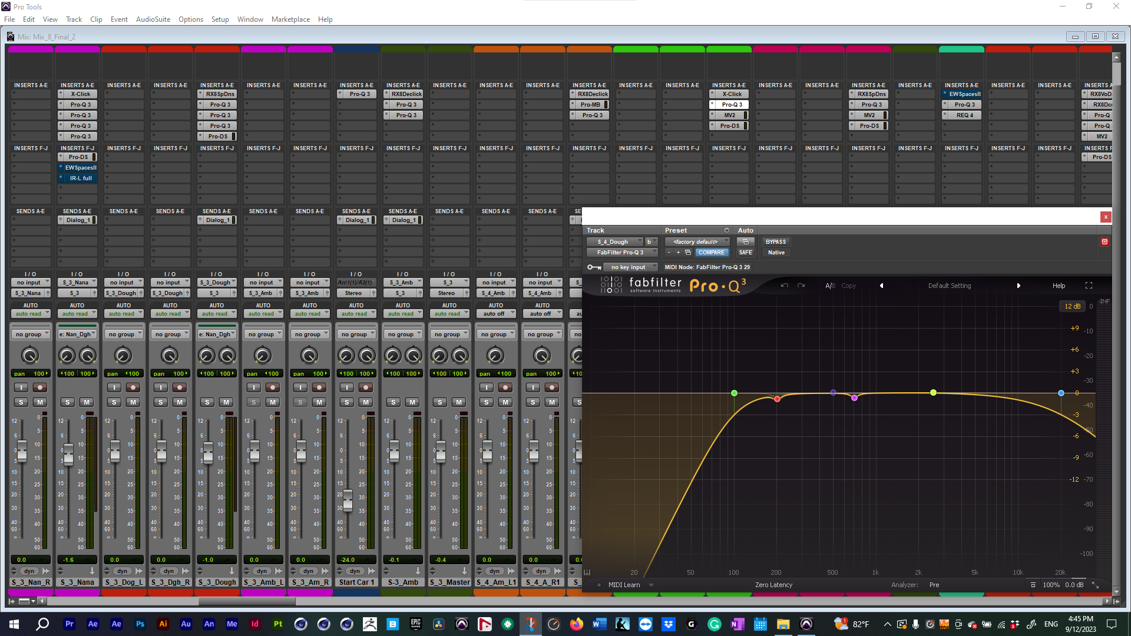Viewport: 1131px width, 636px height.
Task: Open S_3_Nan_R automation mode auto read dropdown
Action: click(x=31, y=314)
